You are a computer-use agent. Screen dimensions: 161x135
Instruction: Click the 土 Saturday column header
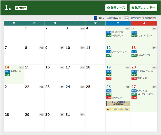click(118, 23)
